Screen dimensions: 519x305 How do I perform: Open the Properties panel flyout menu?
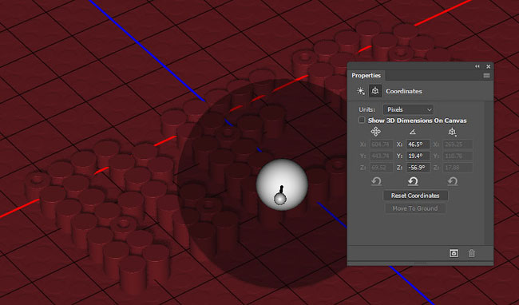point(486,75)
